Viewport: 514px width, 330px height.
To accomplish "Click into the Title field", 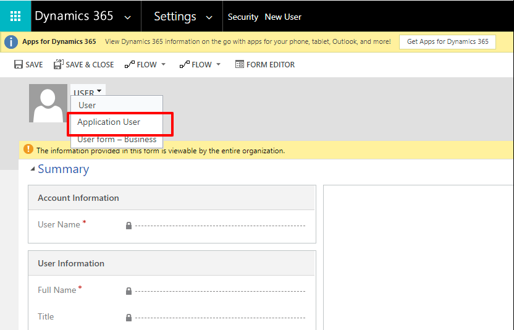I will [x=220, y=318].
